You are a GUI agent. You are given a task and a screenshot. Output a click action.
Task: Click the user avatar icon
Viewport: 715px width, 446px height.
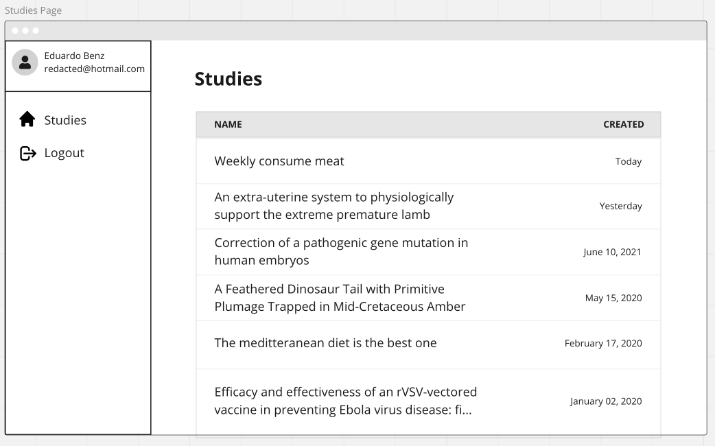(25, 62)
